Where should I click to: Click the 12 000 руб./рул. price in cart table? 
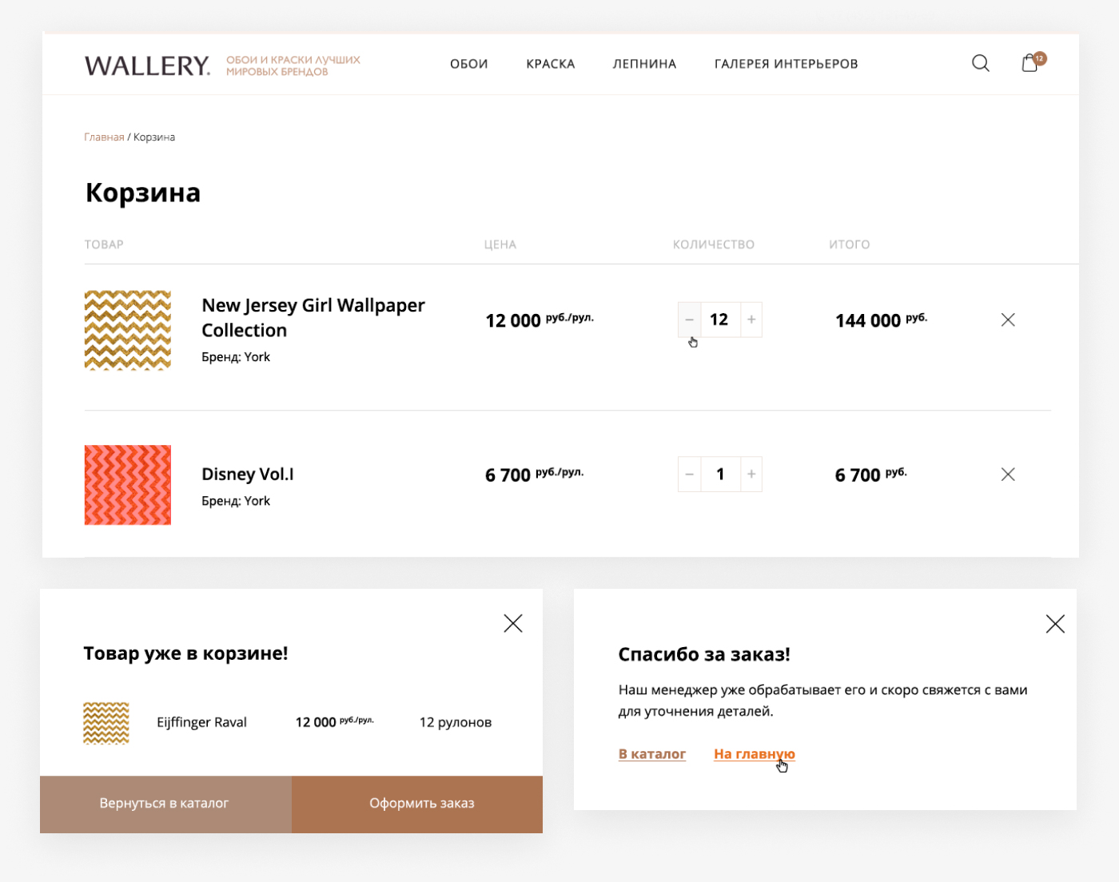[x=540, y=320]
